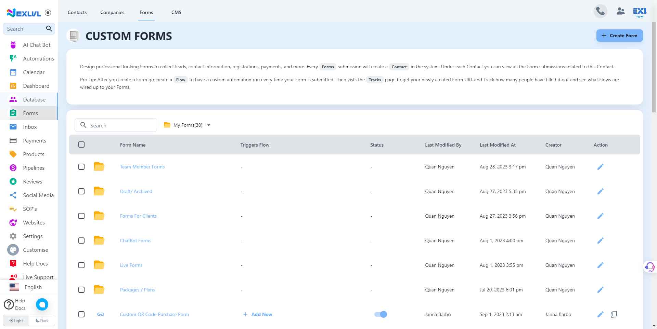Open Pipelines dollar icon
Viewport: 657px width, 329px height.
(x=13, y=168)
